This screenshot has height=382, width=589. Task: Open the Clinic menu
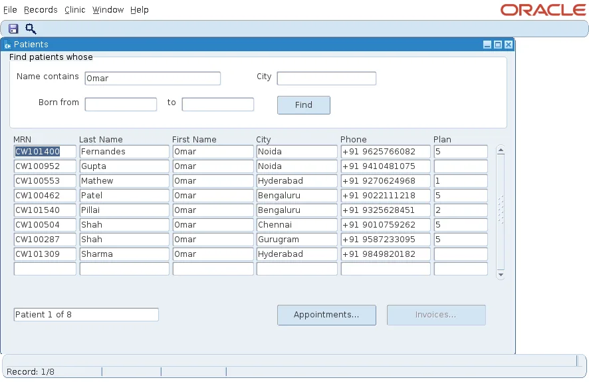pyautogui.click(x=74, y=10)
